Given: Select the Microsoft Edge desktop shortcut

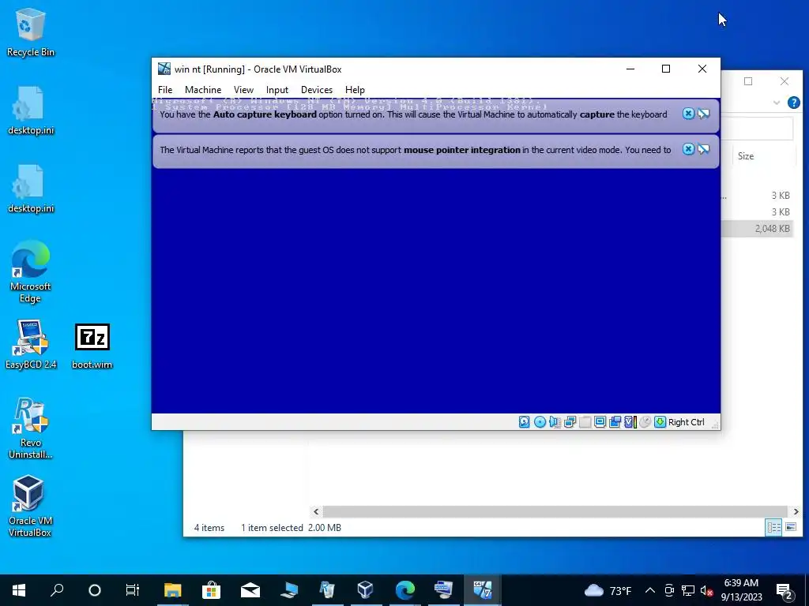Looking at the screenshot, I should pos(31,271).
